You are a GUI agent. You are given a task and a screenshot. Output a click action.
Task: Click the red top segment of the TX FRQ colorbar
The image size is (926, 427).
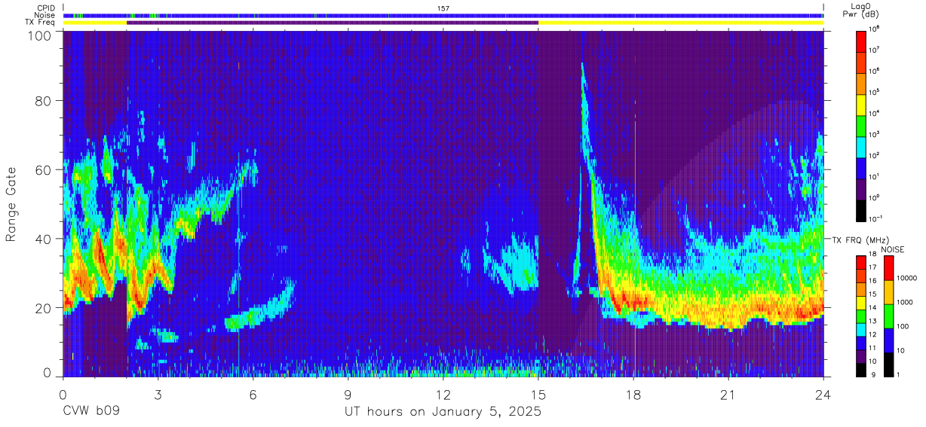click(x=861, y=262)
